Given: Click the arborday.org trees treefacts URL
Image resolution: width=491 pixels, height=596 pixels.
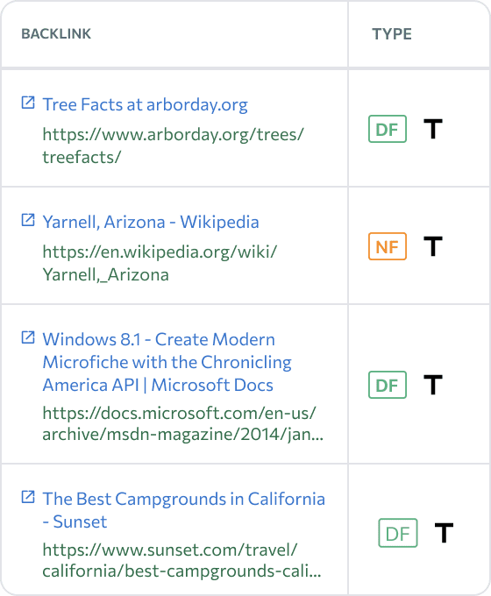Looking at the screenshot, I should point(173,145).
